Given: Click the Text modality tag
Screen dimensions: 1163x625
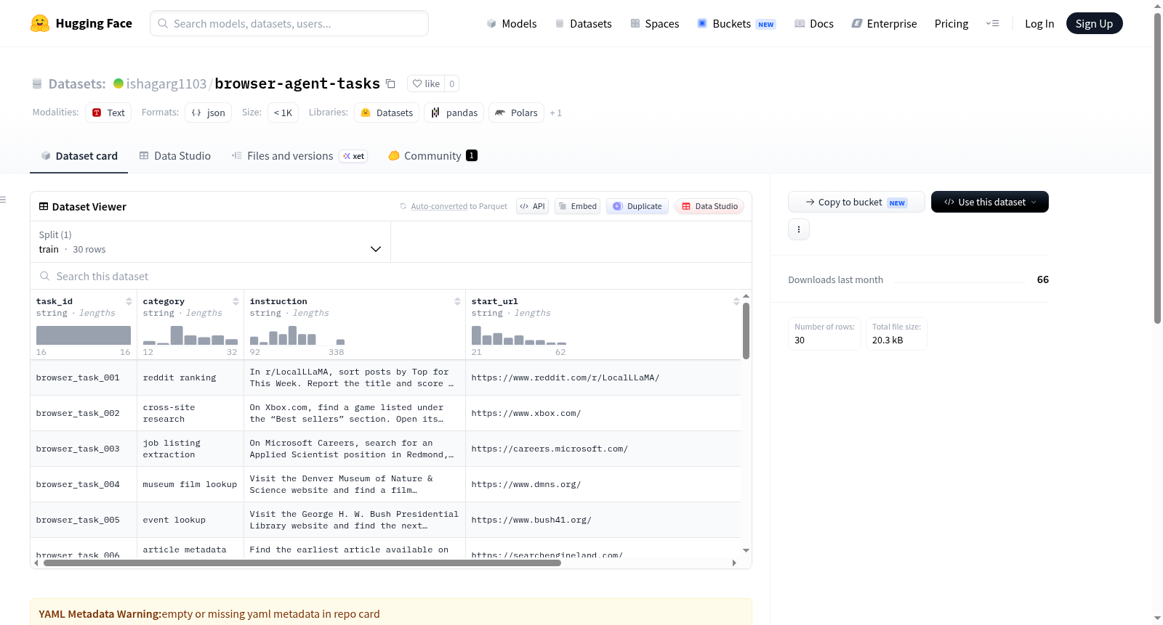Looking at the screenshot, I should [x=108, y=113].
